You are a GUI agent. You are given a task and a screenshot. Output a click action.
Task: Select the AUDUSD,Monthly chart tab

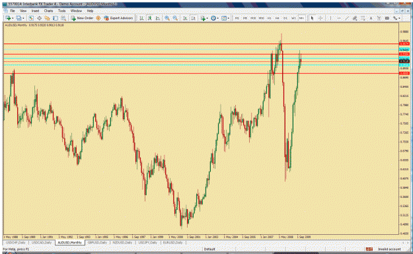(70, 242)
